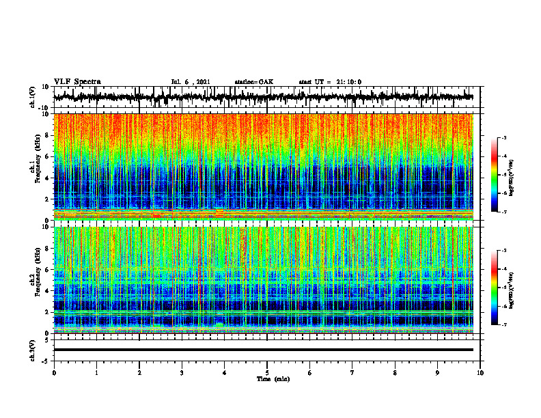Screen dimensions: 541x418
Task: Click the "10" tick on the time axis
Action: [480, 373]
